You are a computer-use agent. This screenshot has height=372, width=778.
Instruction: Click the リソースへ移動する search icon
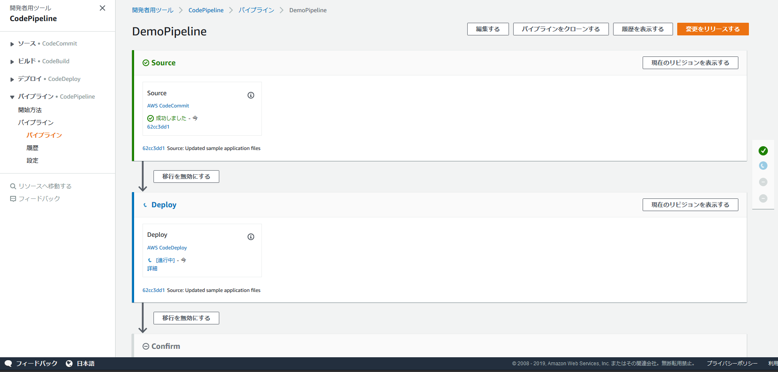(13, 186)
